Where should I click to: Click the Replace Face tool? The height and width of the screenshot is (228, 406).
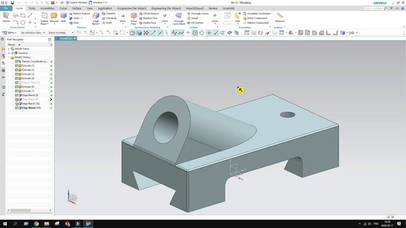tap(148, 18)
